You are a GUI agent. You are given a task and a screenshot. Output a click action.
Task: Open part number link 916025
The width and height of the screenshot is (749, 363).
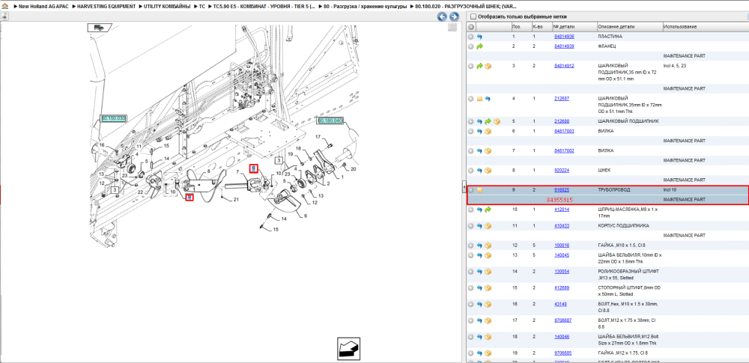[x=562, y=190]
